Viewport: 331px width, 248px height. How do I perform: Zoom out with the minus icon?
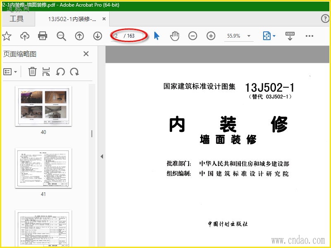(193, 36)
